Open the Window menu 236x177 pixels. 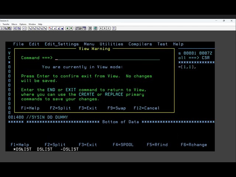(x=32, y=24)
